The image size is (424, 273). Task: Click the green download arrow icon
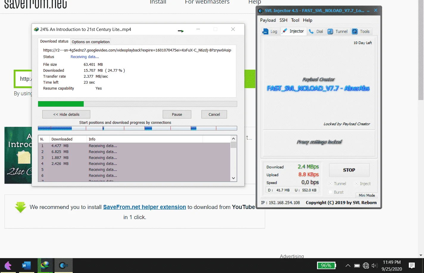pos(21,208)
